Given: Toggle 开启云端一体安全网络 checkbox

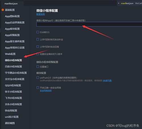Looking at the screenshot, I should point(38,88).
